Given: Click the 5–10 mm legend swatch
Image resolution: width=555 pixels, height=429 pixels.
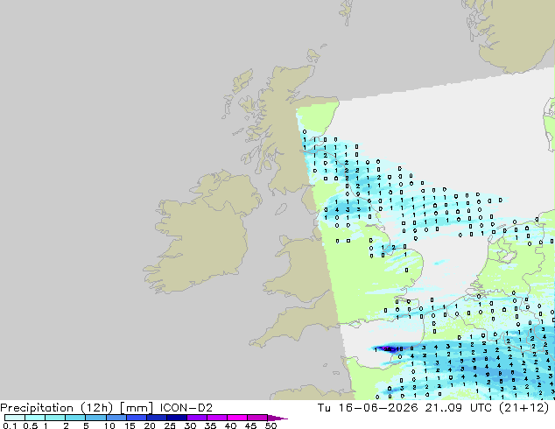Looking at the screenshot, I should coord(95,418).
